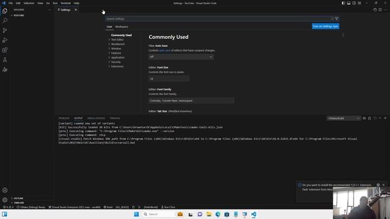Open Settings JSON file icon
390x219 pixels.
point(375,10)
